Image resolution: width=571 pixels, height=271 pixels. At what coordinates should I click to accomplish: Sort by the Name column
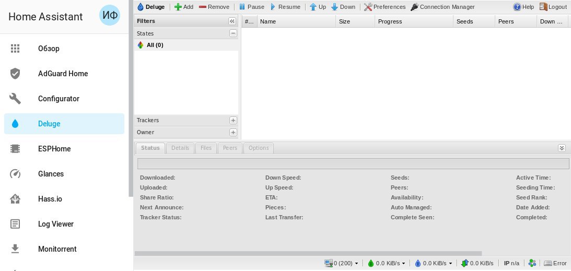coord(296,21)
